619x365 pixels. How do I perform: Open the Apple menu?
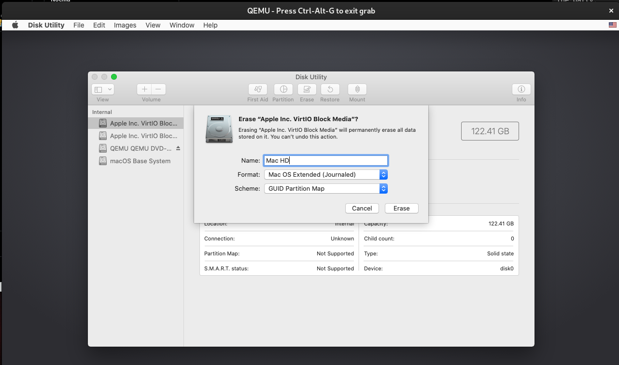(15, 25)
